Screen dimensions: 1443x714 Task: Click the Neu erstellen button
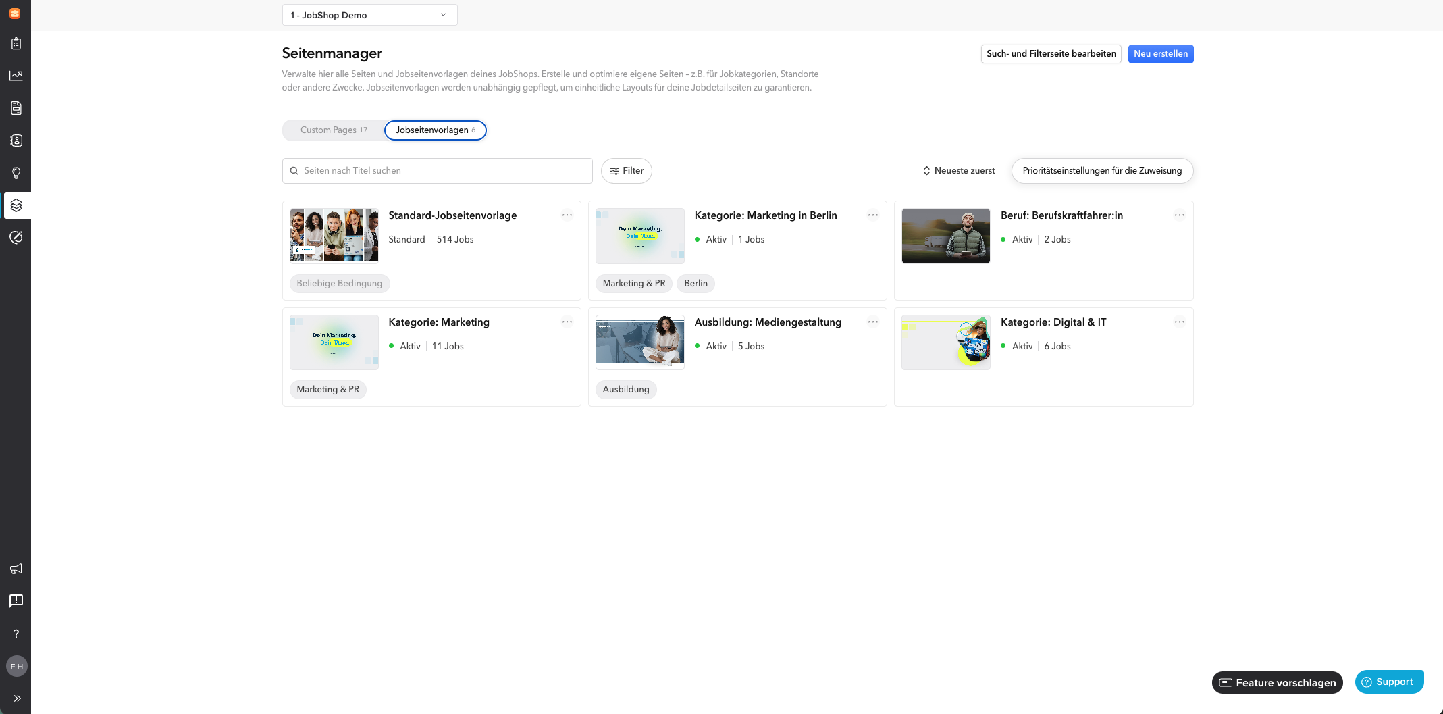click(1160, 54)
